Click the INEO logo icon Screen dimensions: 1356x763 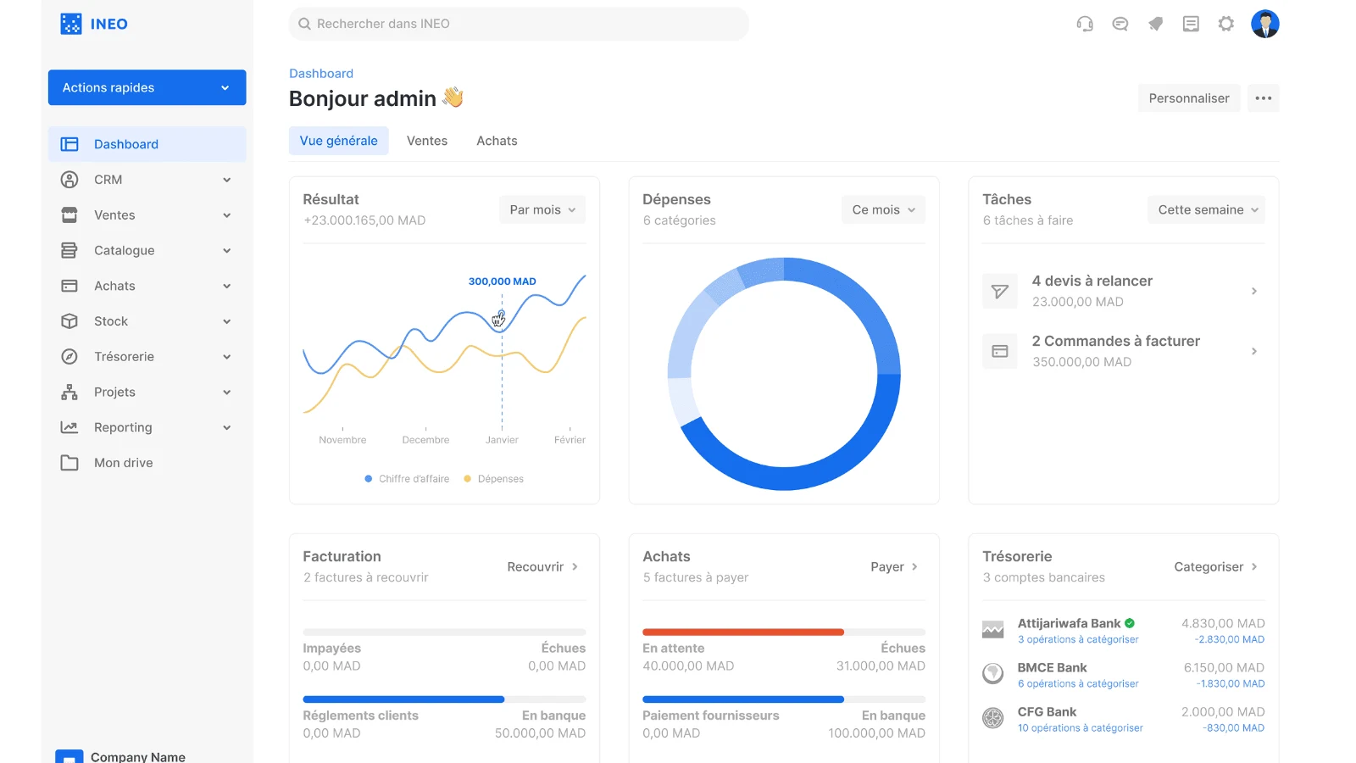pos(71,24)
